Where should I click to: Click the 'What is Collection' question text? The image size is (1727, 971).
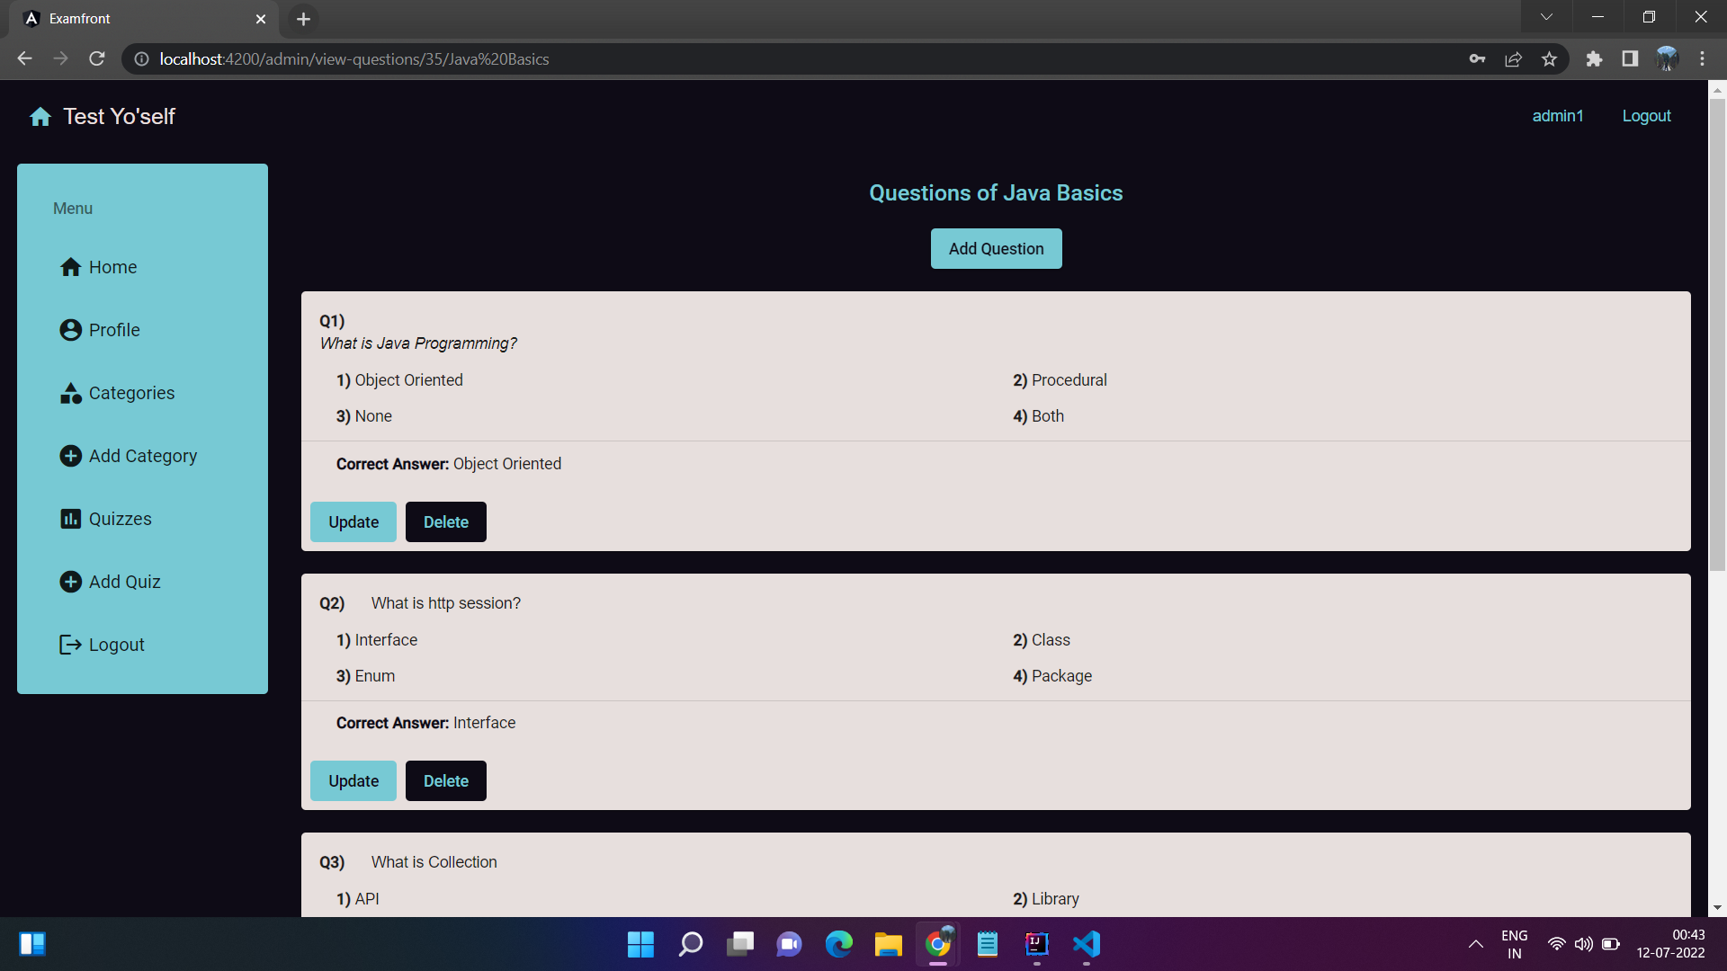[434, 862]
